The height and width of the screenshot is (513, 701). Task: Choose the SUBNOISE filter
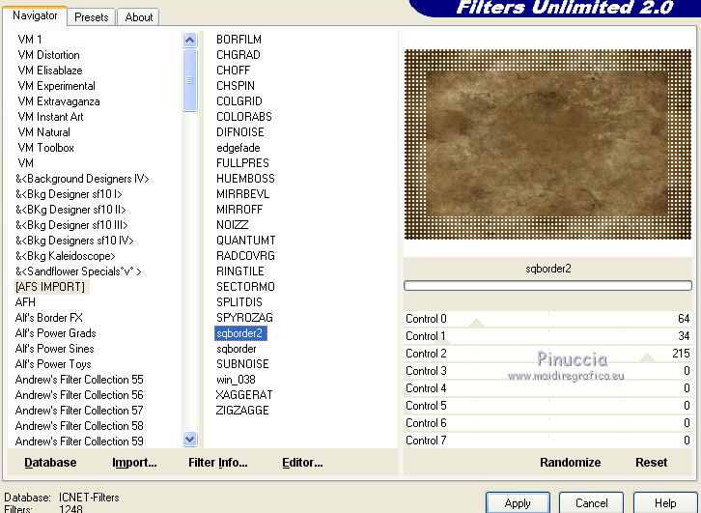pos(242,364)
